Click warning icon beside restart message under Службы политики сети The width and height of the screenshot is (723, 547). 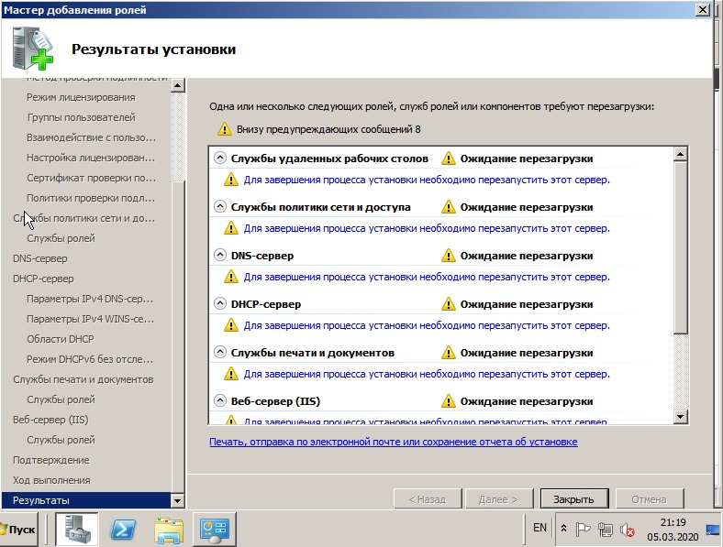231,228
